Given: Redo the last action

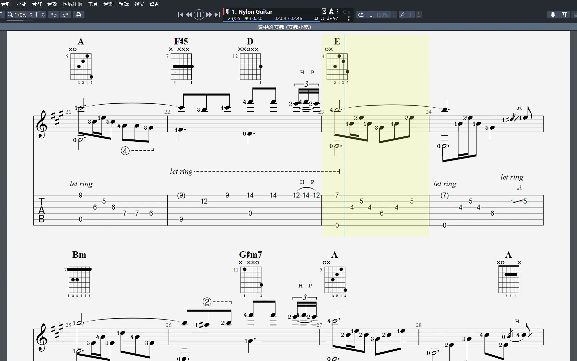Looking at the screenshot, I should (65, 15).
